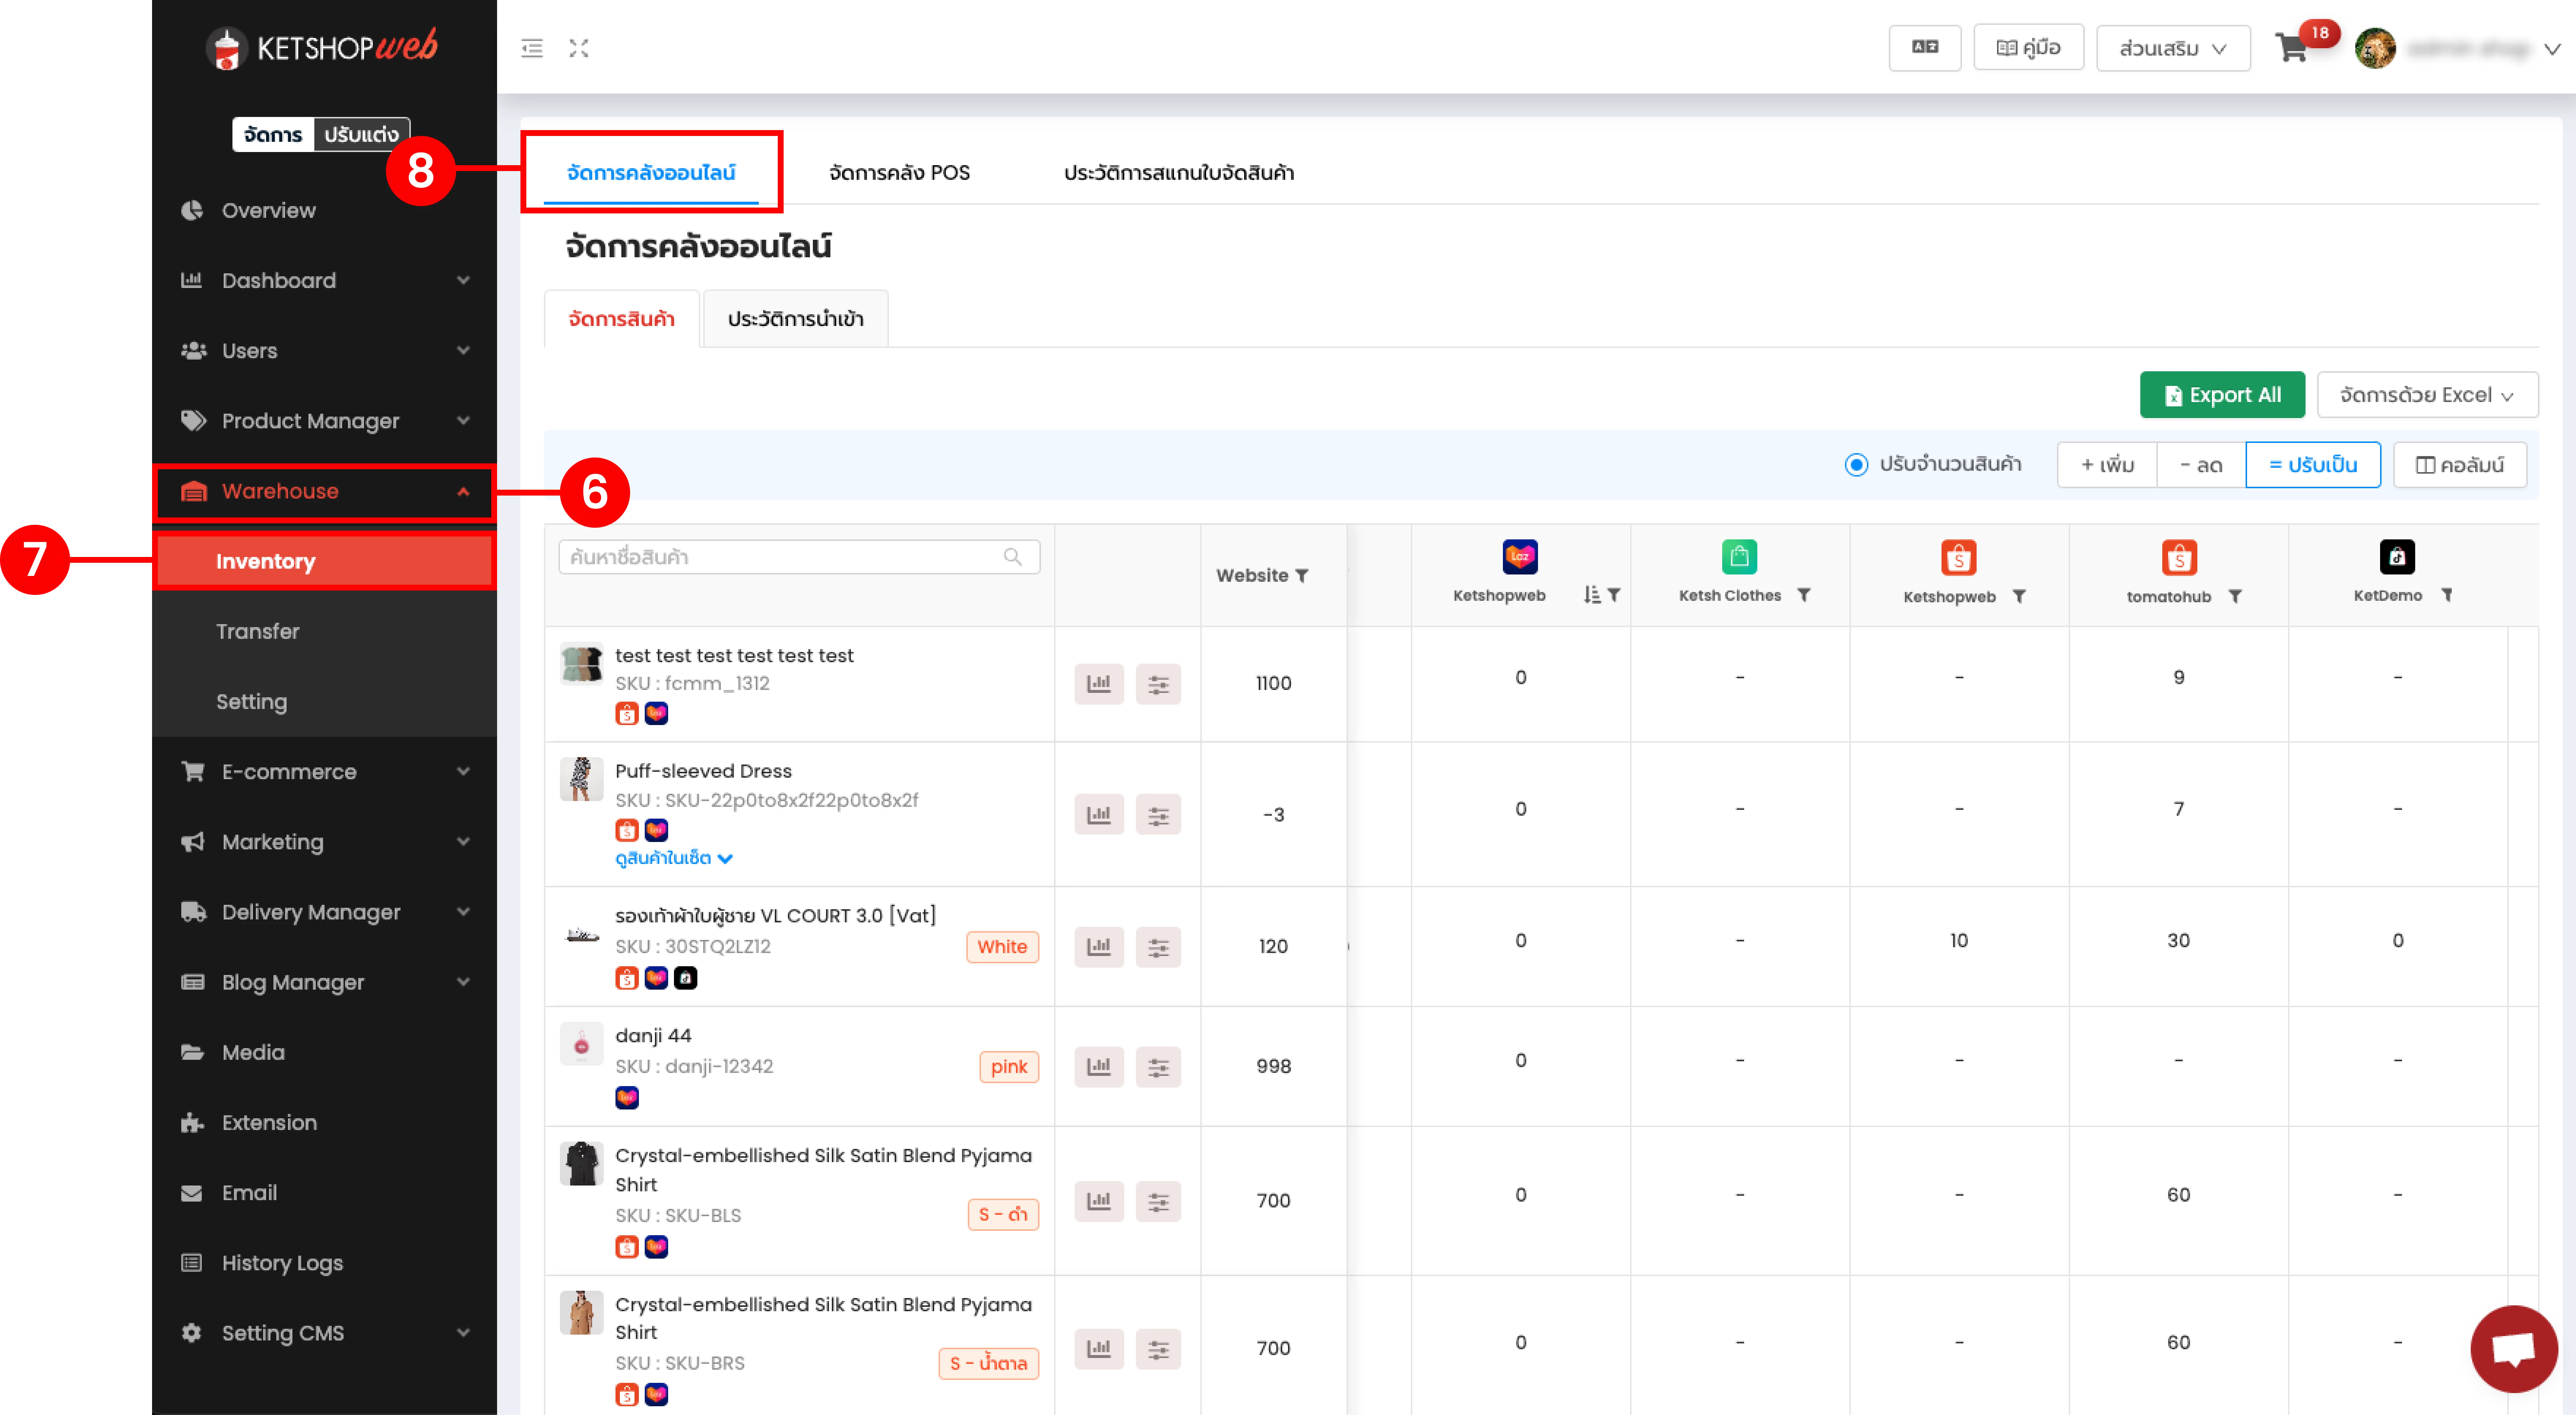Open the จัดการคลังออนไลน์ tab
Image resolution: width=2576 pixels, height=1415 pixels.
tap(651, 172)
